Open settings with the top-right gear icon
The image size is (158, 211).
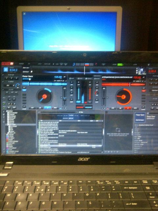pyautogui.click(x=148, y=65)
